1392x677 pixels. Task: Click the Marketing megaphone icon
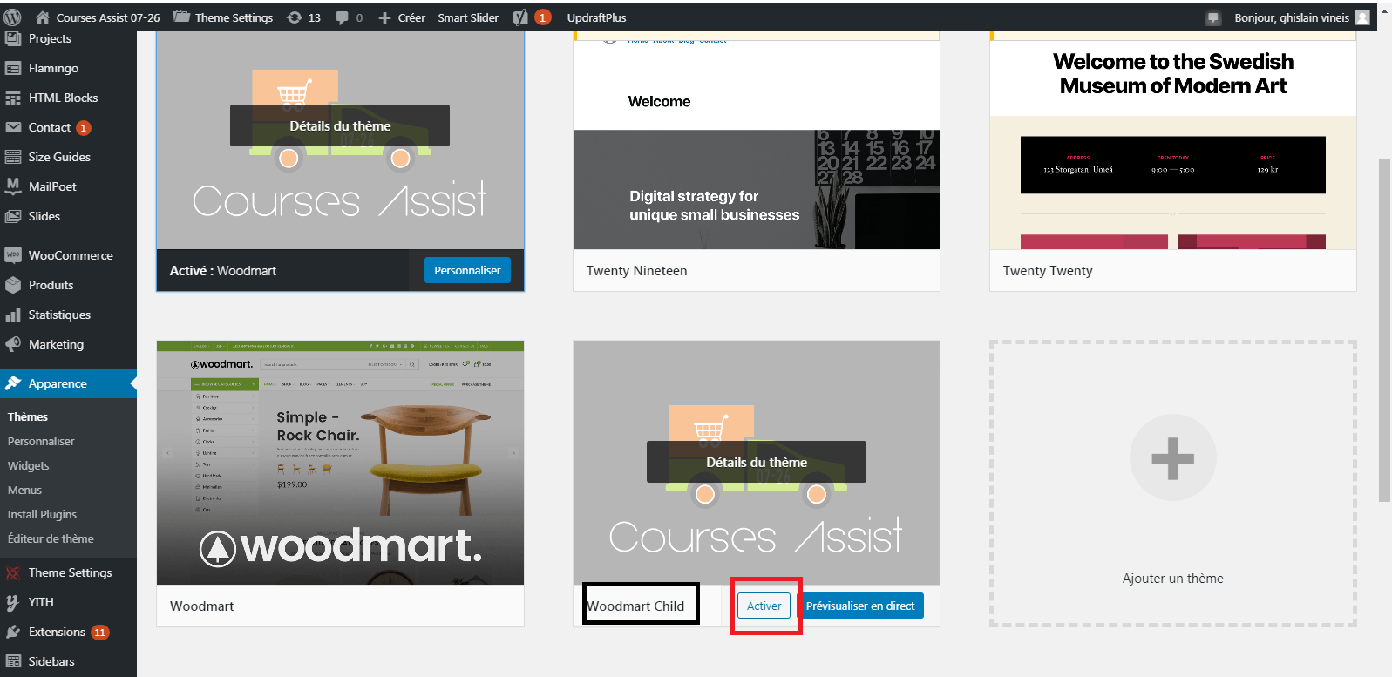(x=13, y=344)
